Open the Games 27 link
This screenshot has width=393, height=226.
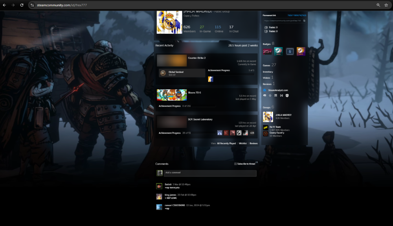(270, 65)
